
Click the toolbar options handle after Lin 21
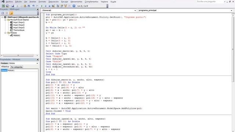(x=107, y=6)
